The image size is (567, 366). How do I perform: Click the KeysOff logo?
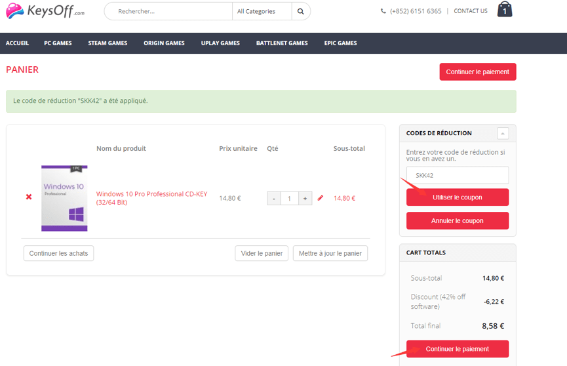coord(45,10)
